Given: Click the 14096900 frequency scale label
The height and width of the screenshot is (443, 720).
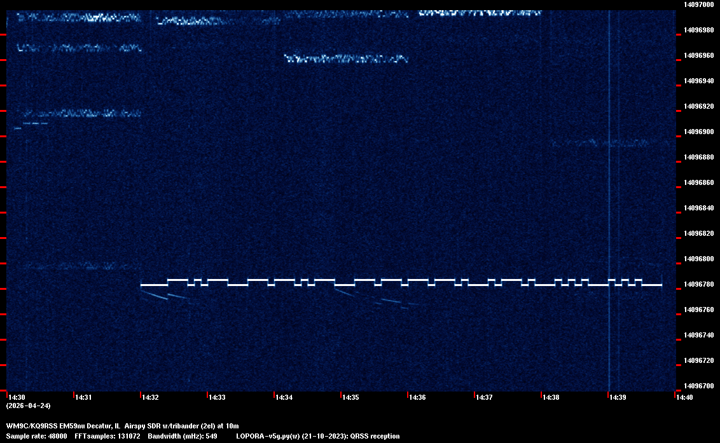Looking at the screenshot, I should tap(698, 132).
